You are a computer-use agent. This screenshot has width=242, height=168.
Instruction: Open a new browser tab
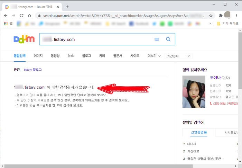click(x=67, y=7)
